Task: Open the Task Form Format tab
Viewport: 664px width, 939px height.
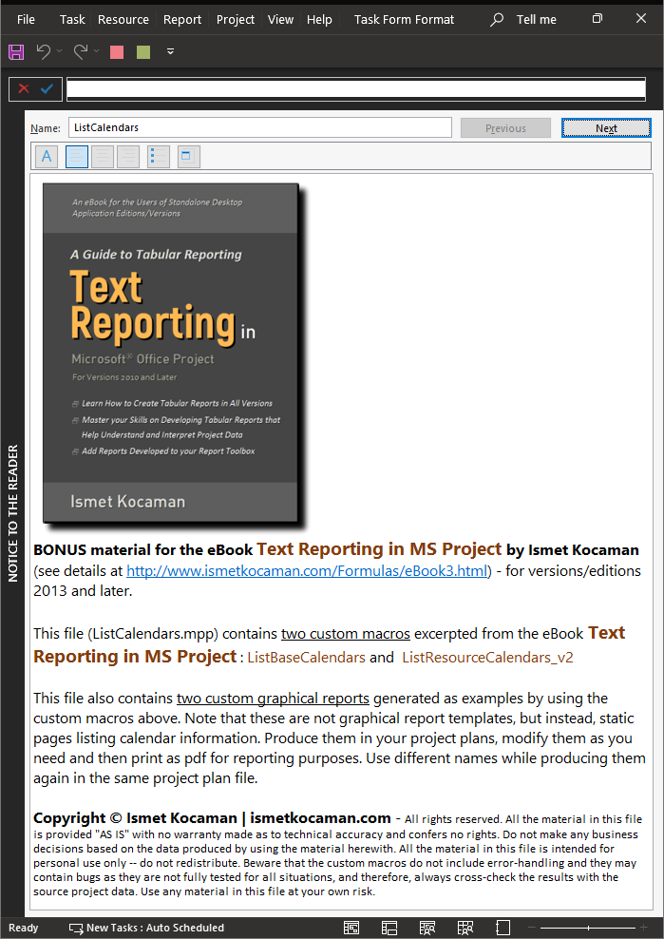Action: (404, 19)
